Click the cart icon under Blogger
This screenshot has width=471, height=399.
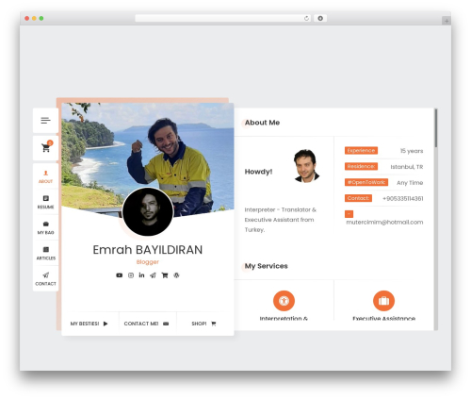point(165,275)
